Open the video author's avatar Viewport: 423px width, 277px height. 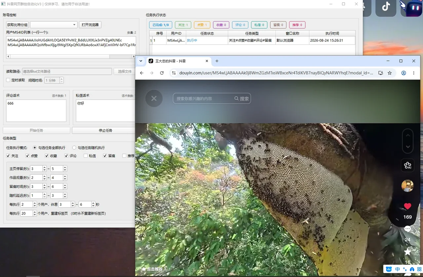coord(407,186)
